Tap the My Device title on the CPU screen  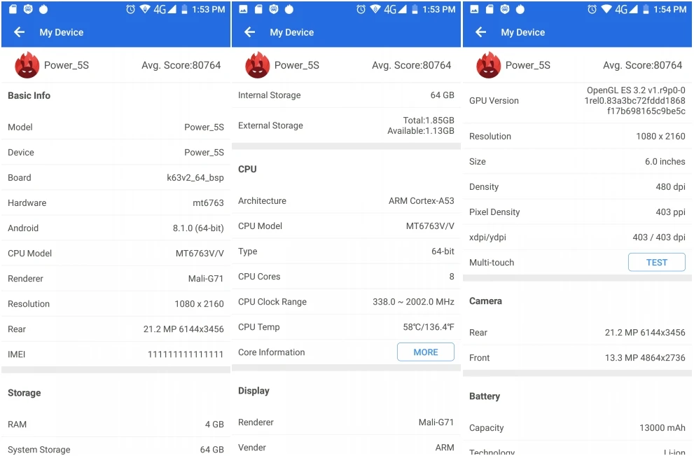pyautogui.click(x=292, y=32)
